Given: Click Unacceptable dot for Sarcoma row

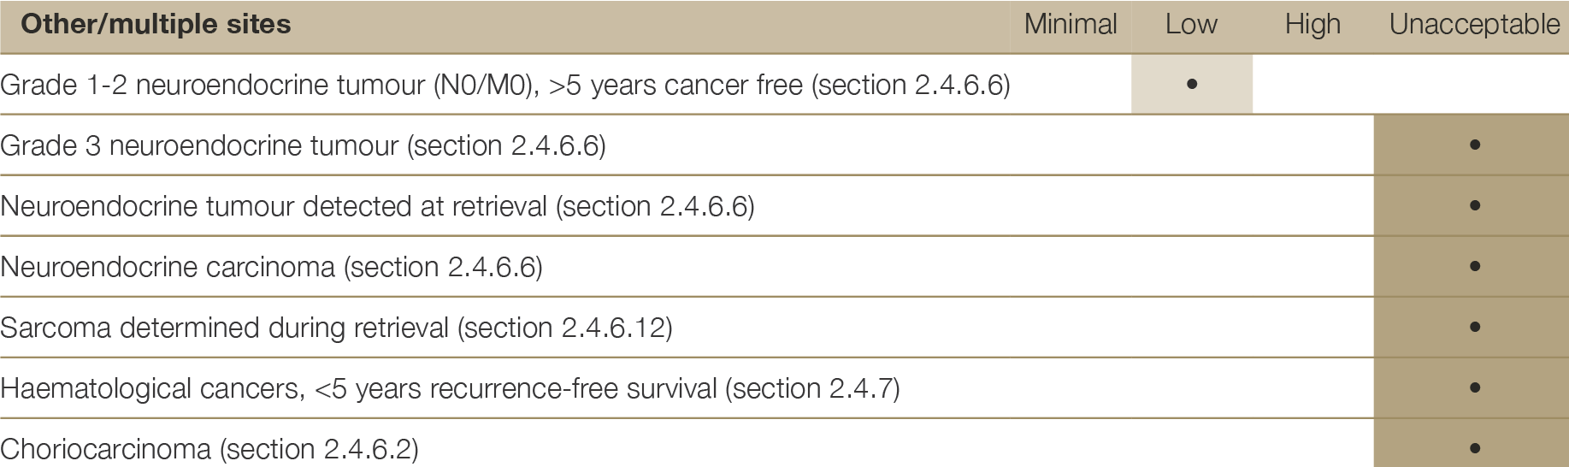Looking at the screenshot, I should tap(1474, 327).
